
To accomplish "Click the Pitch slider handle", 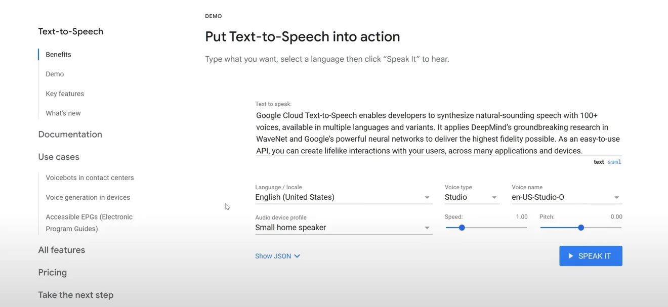I will pyautogui.click(x=581, y=228).
